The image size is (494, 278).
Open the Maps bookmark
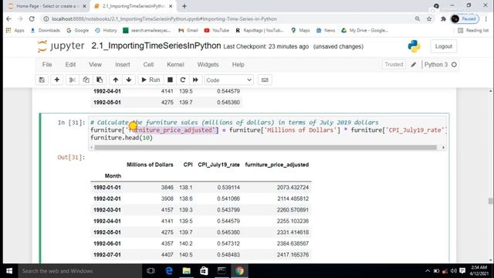pyautogui.click(x=300, y=30)
